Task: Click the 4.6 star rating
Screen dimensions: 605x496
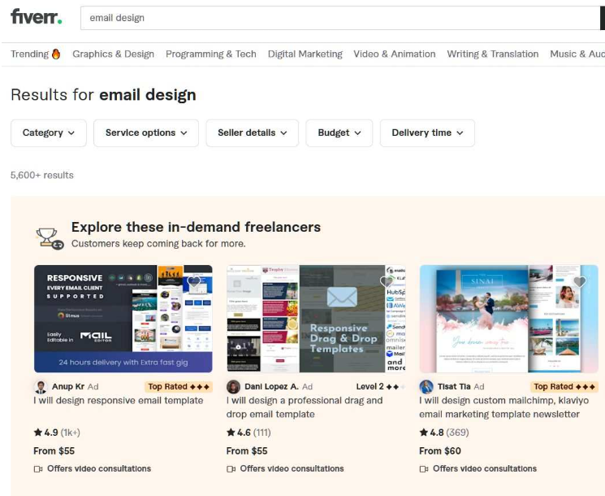Action: click(239, 433)
